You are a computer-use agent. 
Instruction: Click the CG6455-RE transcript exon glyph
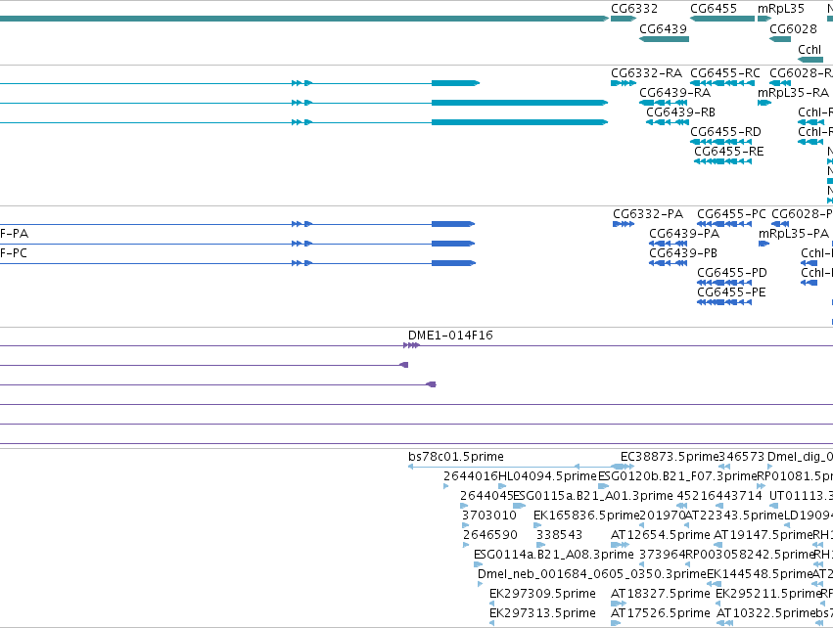point(722,161)
